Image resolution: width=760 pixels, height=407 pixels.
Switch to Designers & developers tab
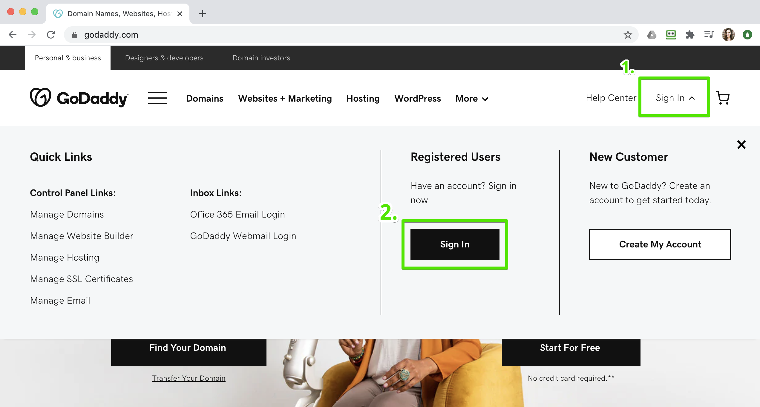pos(164,58)
